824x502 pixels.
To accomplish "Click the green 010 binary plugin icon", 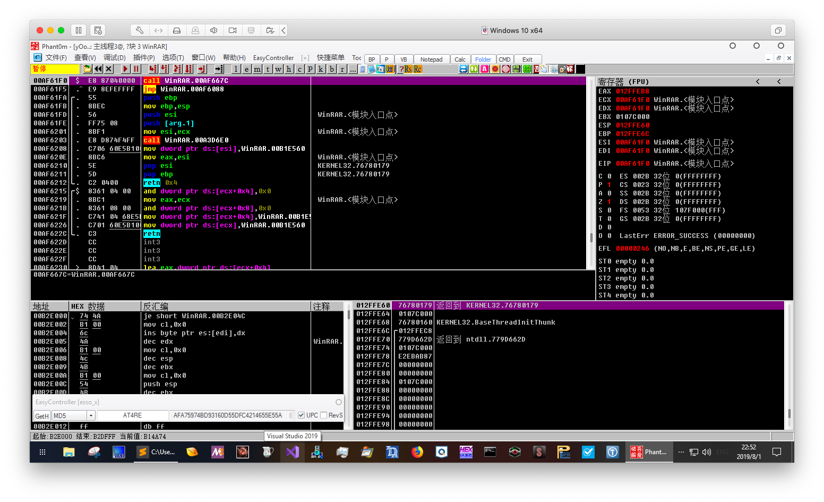I will click(516, 69).
